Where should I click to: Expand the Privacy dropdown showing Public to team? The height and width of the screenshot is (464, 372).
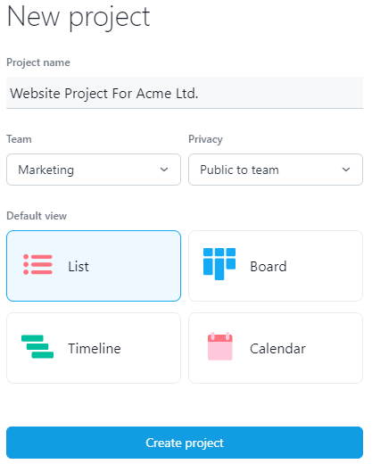tap(276, 170)
